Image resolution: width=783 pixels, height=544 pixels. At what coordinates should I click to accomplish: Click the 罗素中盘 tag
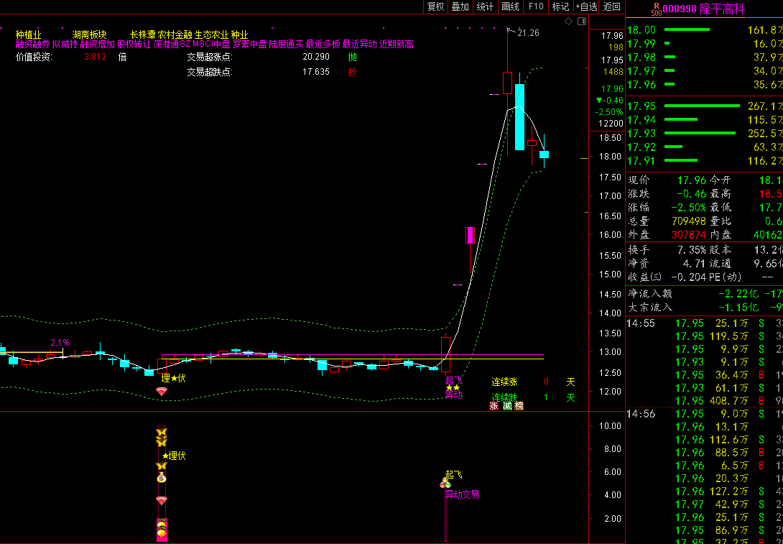coord(250,44)
